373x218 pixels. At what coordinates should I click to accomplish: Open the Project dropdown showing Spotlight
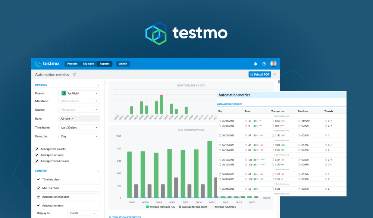tap(79, 93)
